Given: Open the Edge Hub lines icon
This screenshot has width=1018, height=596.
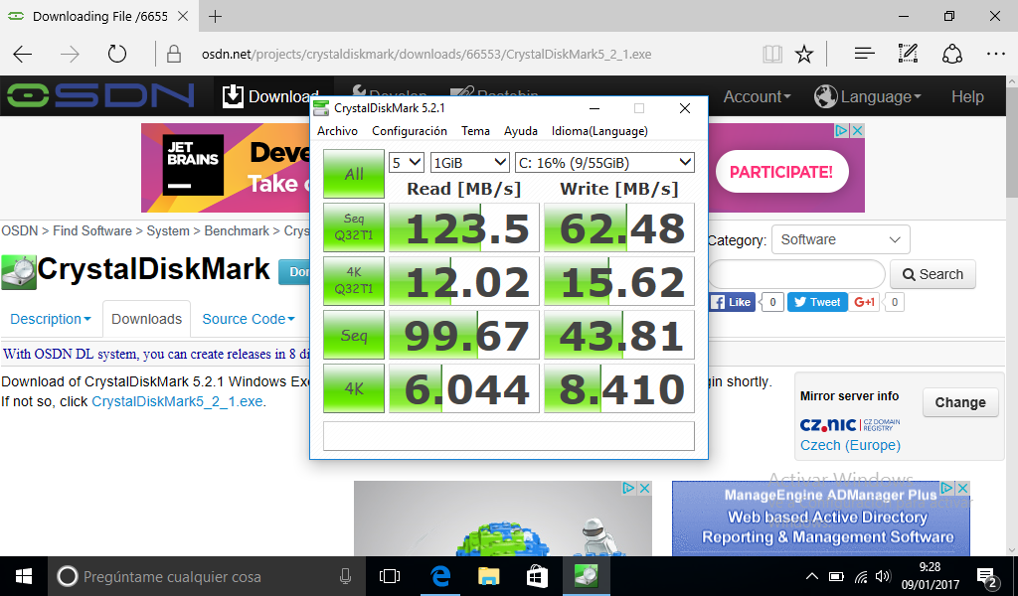Looking at the screenshot, I should click(x=864, y=54).
